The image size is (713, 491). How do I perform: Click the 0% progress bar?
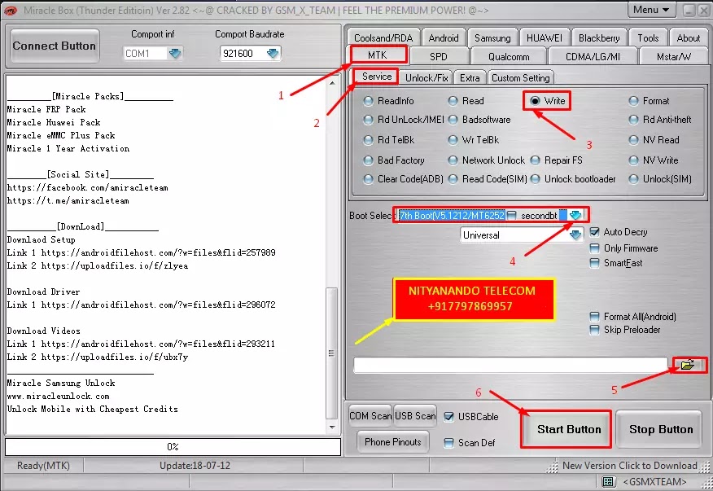coord(173,446)
